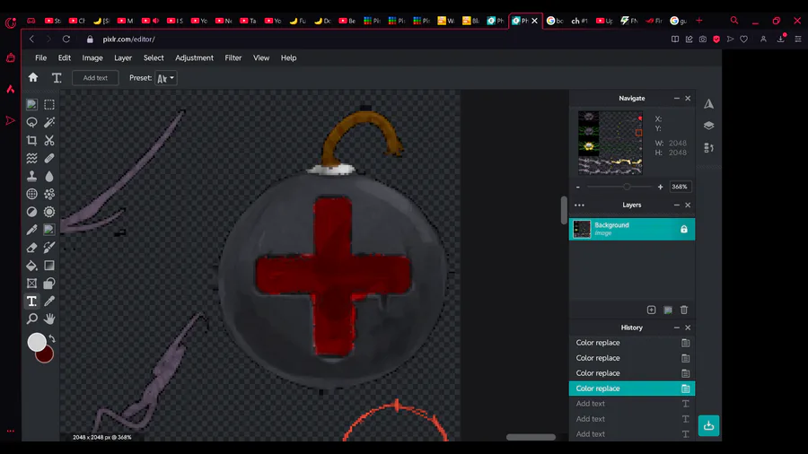Select the Pen tool
The height and width of the screenshot is (454, 808).
32,230
